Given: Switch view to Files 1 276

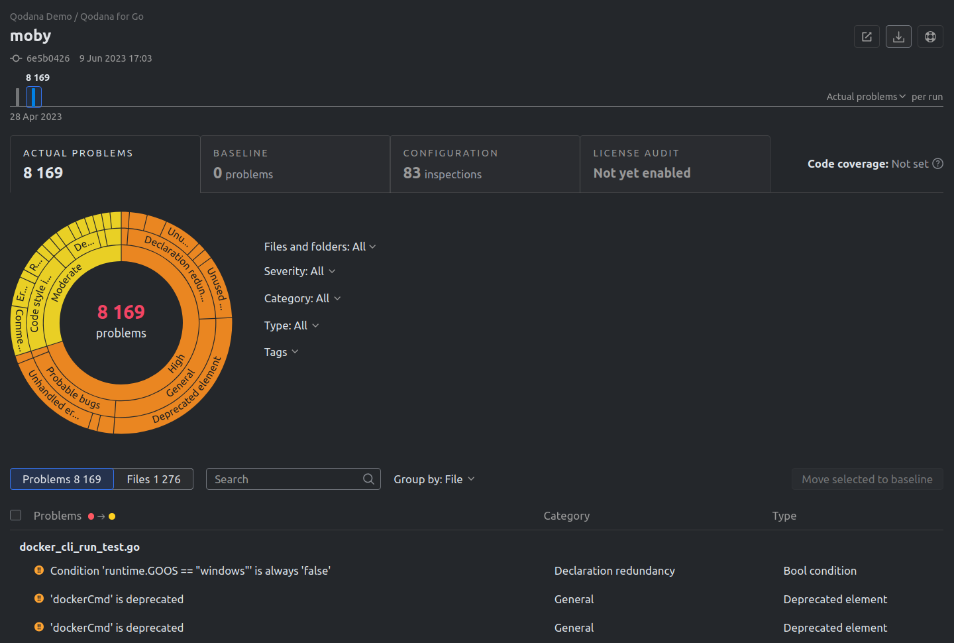Looking at the screenshot, I should [153, 479].
